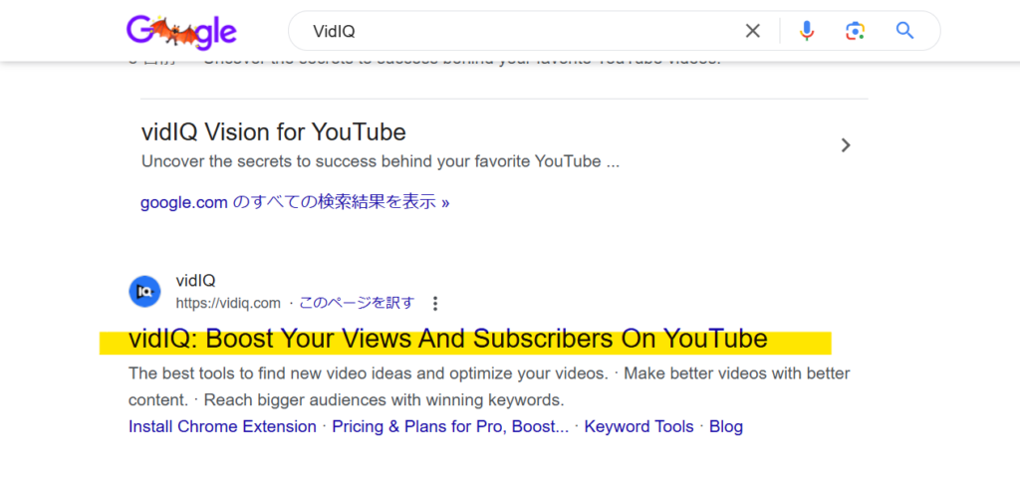Screen dimensions: 1020x491
Task: Expand the vidIQ Vision for YouTube chevron
Action: [846, 145]
